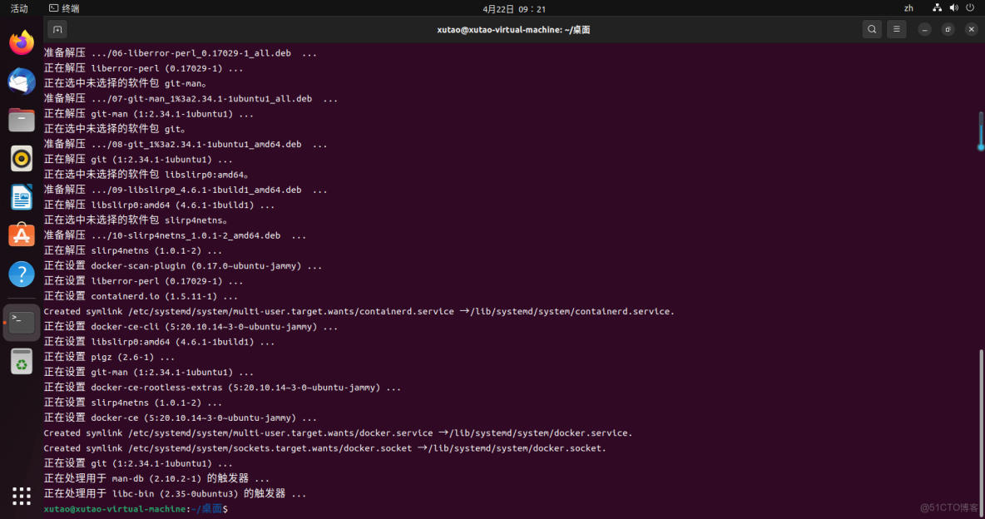The width and height of the screenshot is (985, 519).
Task: Click the line '正在设置 docker-ce (5:20.10.14~3-0~ubuntu-jammy)'
Action: click(181, 418)
